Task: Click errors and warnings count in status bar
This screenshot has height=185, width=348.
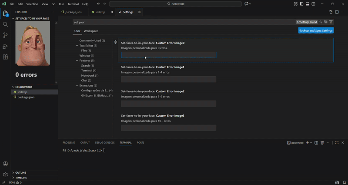Action: coord(15,182)
